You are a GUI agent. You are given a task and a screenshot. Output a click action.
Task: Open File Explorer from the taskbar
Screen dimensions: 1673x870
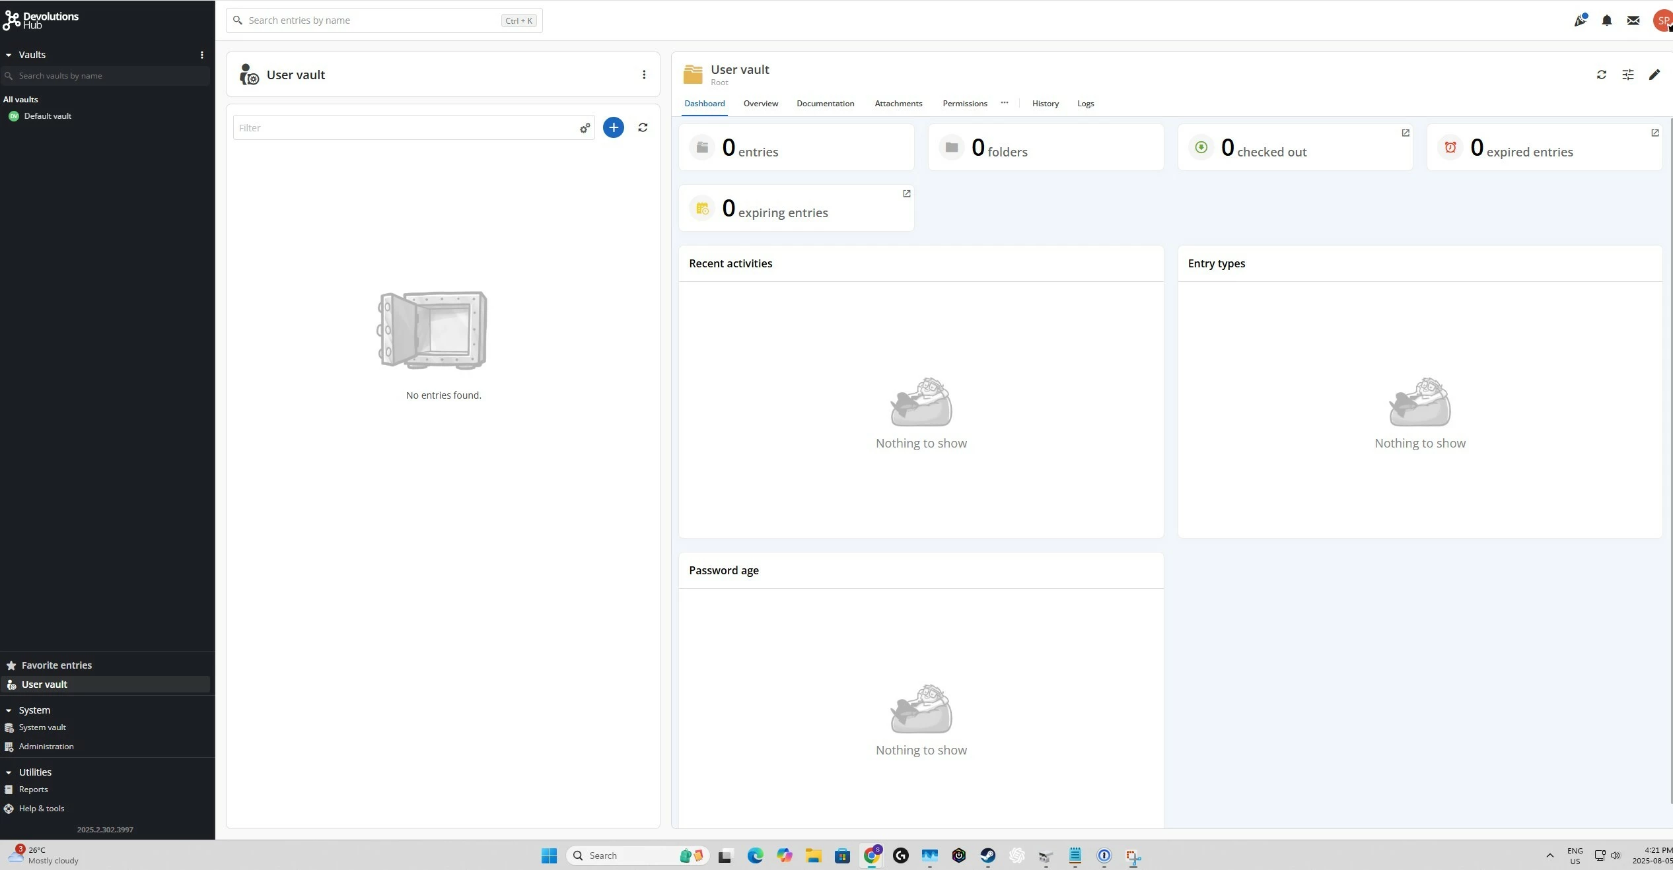(x=813, y=856)
